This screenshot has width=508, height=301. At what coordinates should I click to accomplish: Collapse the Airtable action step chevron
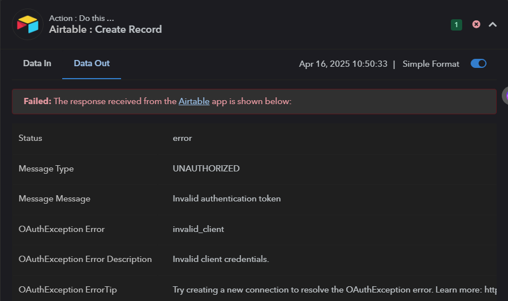coord(493,25)
